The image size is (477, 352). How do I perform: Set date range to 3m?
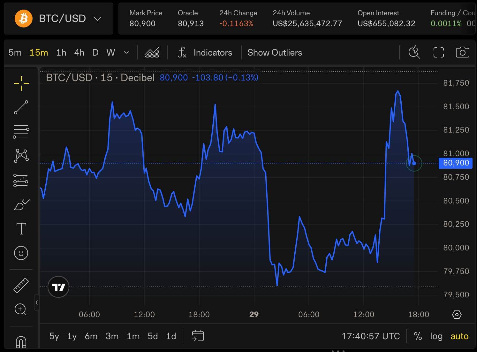tap(112, 336)
